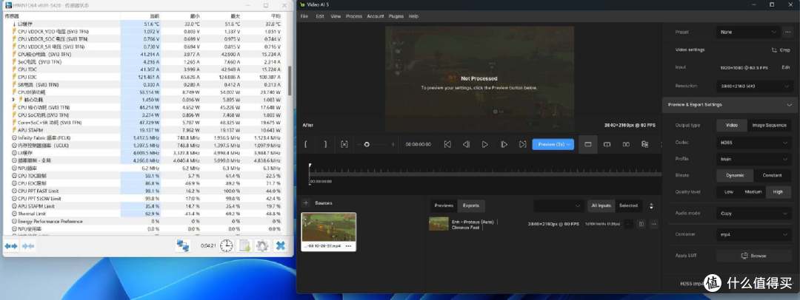Open the Edit menu in Video AI
This screenshot has height=300, width=800.
pyautogui.click(x=320, y=16)
